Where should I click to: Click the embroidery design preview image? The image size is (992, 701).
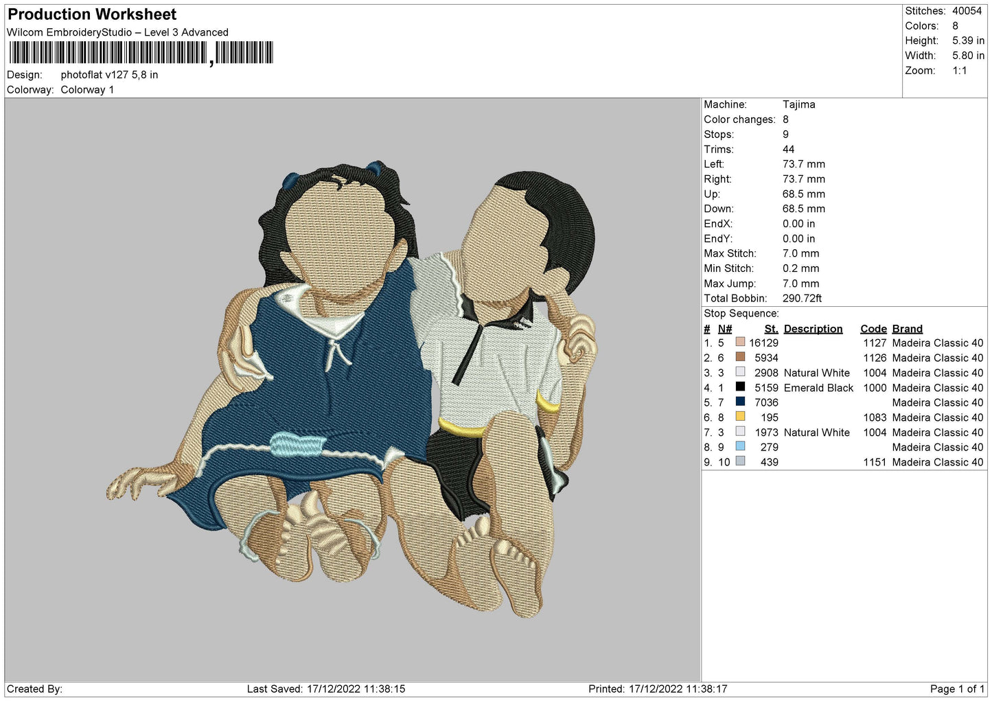352,390
